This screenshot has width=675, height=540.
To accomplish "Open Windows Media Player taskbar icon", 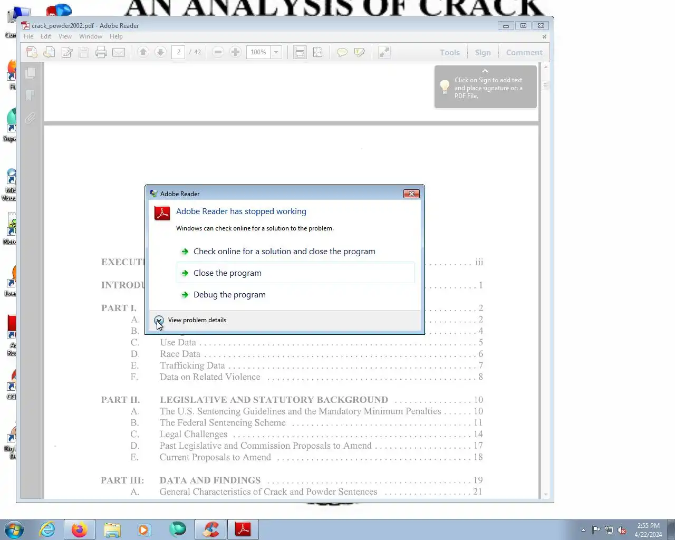I will click(x=144, y=529).
